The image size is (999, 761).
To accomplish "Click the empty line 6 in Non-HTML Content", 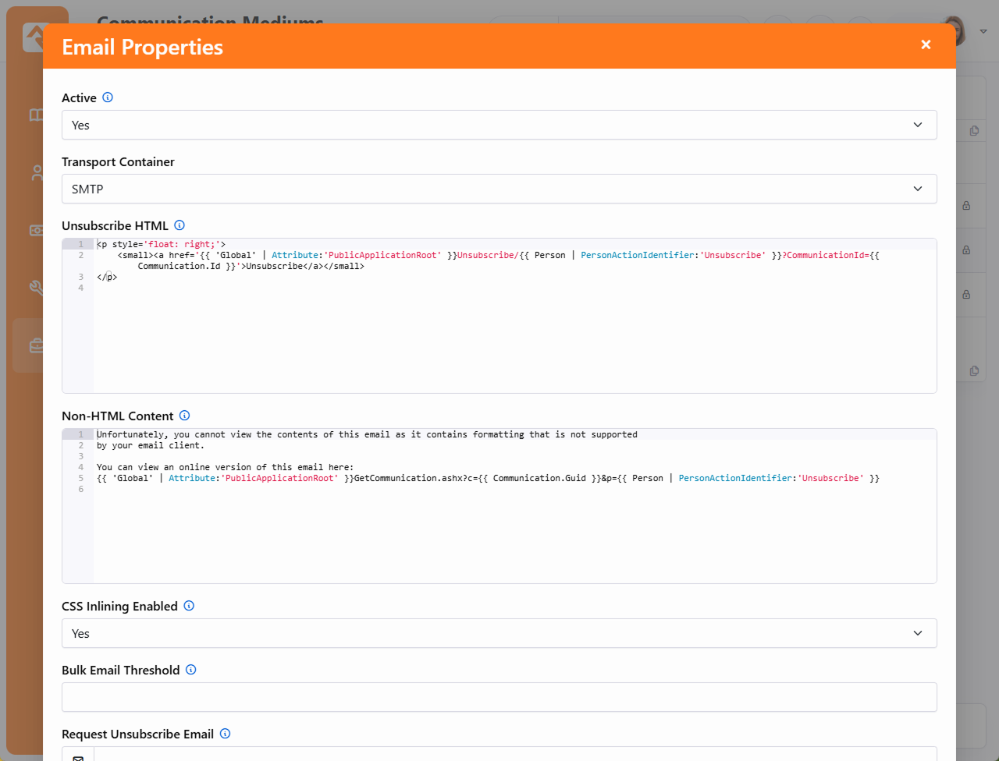I will click(x=312, y=489).
